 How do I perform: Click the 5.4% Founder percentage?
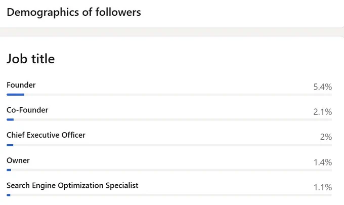[323, 87]
